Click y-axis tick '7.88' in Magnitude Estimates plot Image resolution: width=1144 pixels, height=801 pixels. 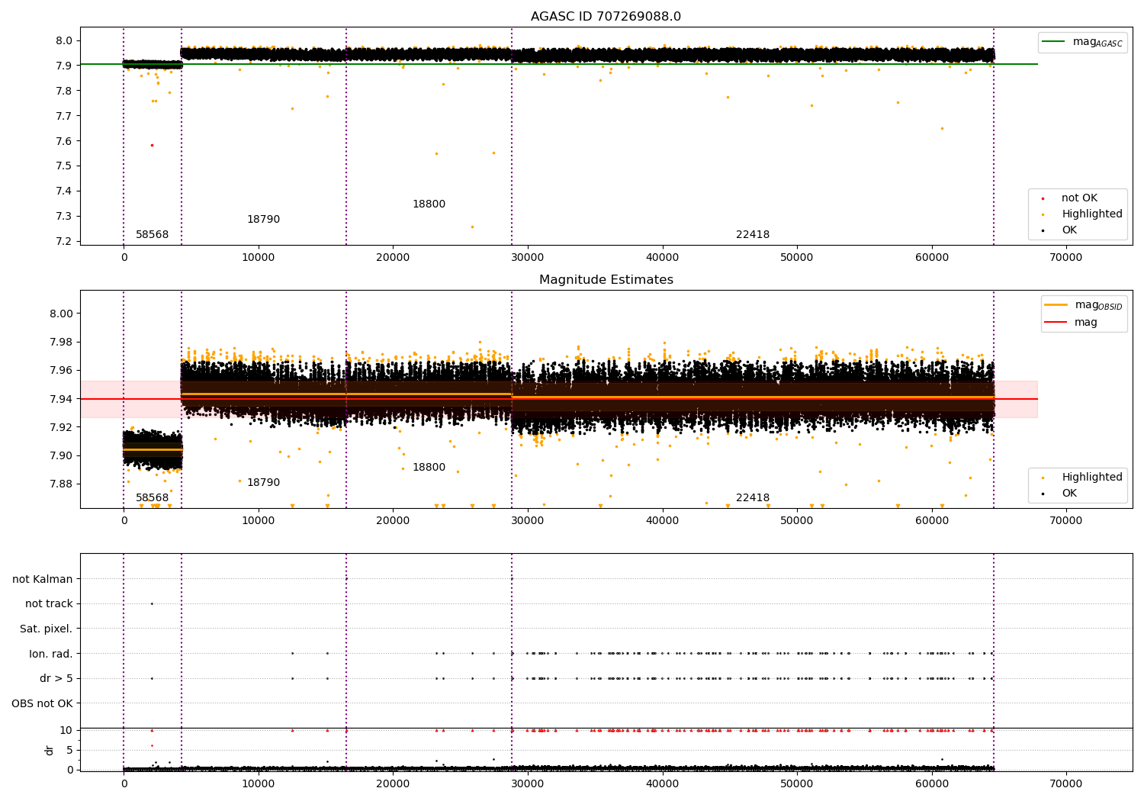[63, 484]
